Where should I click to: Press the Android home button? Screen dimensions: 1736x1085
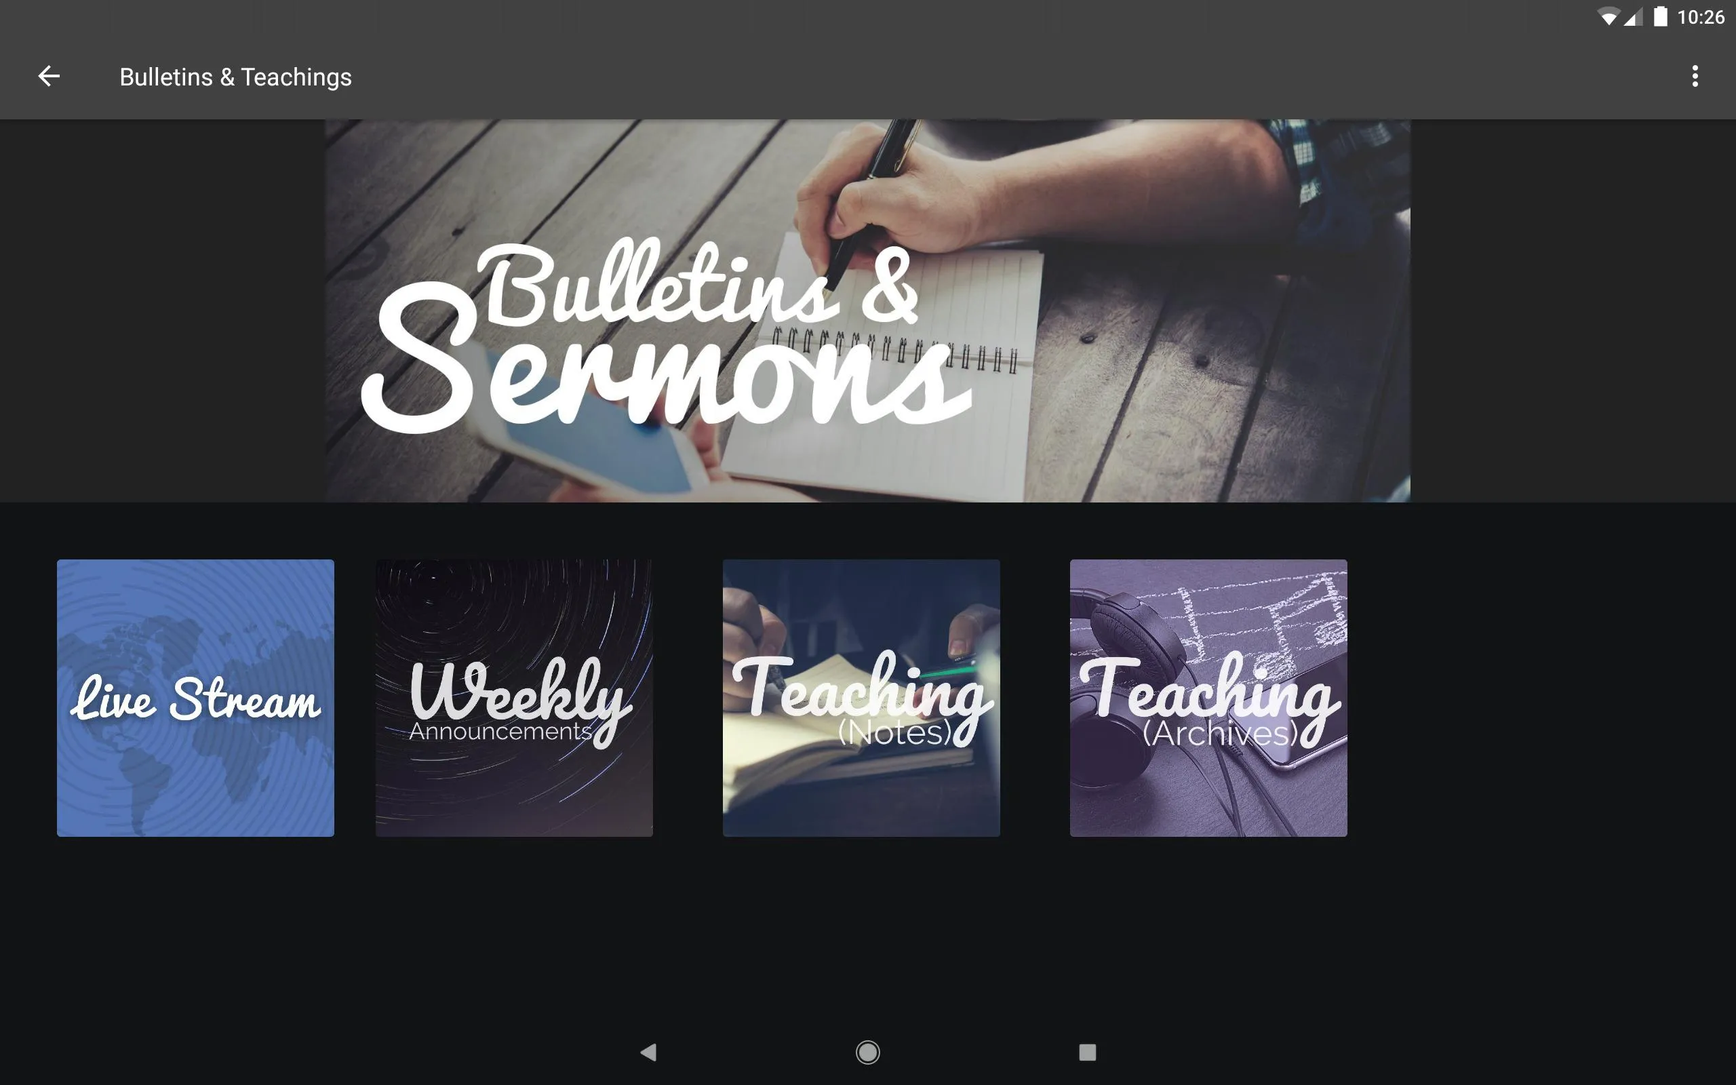[867, 1051]
